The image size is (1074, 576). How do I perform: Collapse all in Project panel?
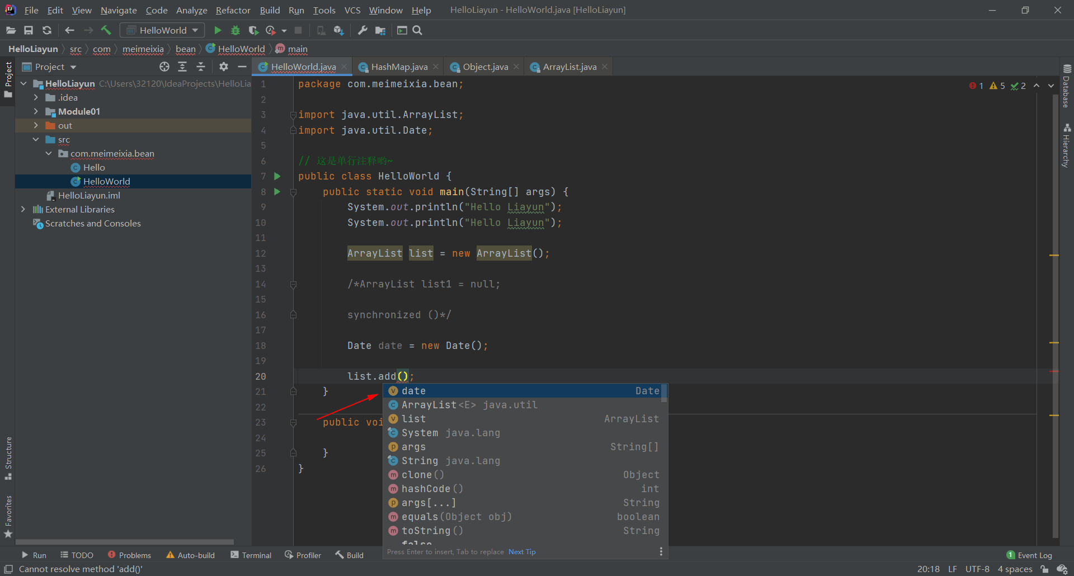point(201,67)
